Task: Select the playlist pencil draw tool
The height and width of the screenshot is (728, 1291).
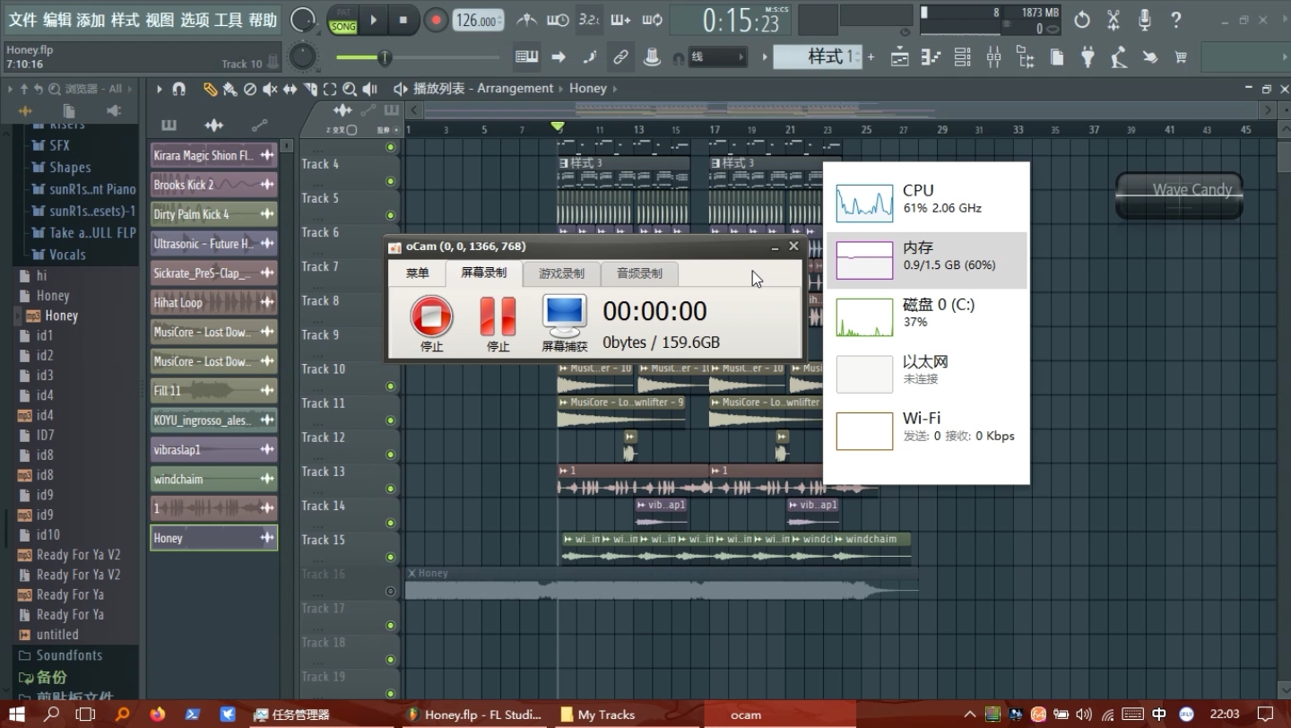Action: (x=210, y=89)
